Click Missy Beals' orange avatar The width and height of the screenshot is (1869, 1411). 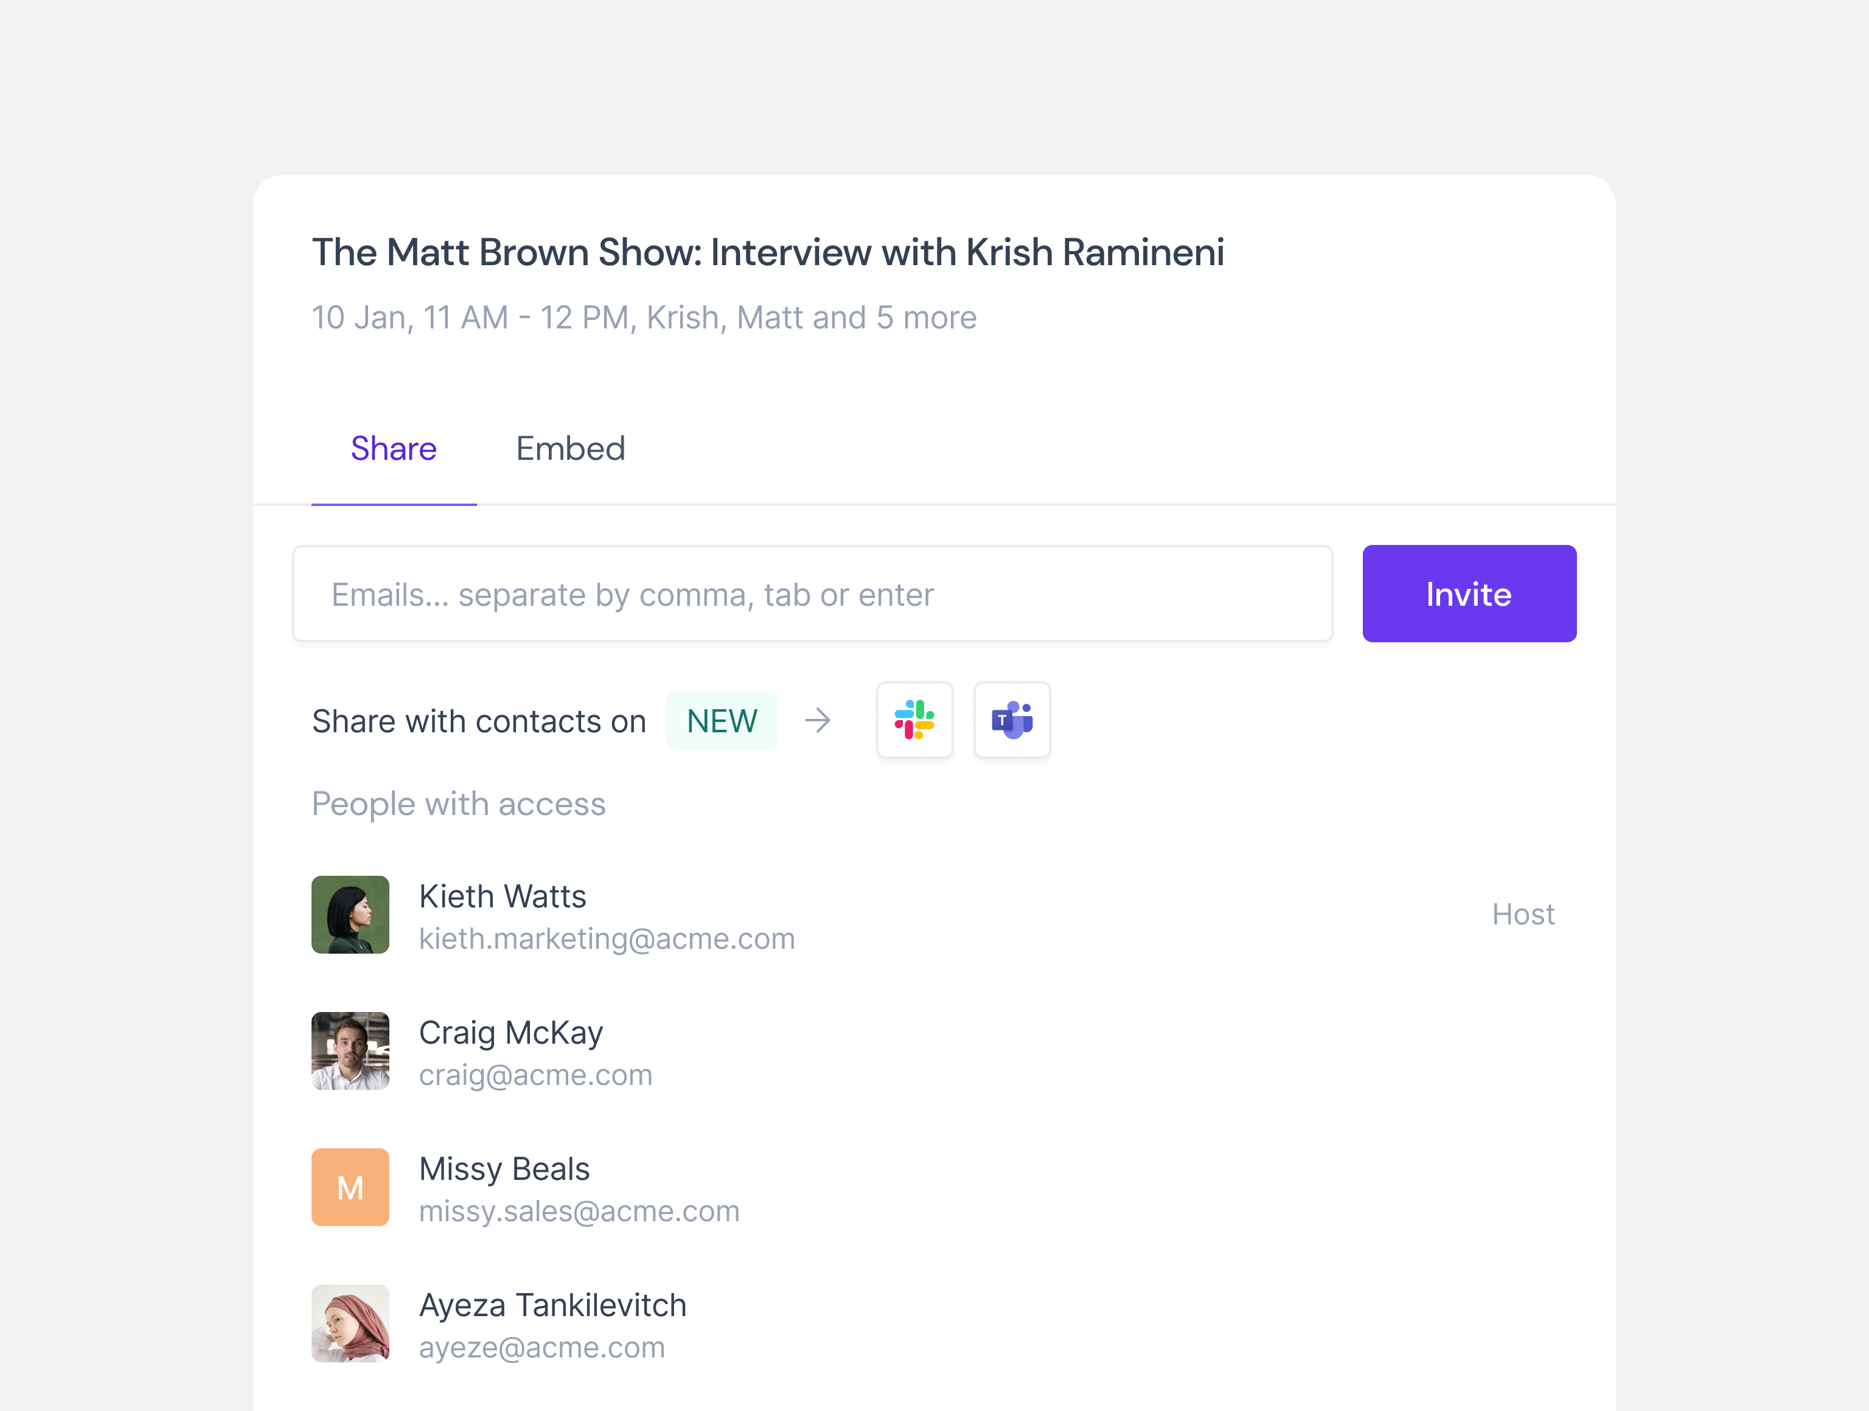pos(350,1187)
